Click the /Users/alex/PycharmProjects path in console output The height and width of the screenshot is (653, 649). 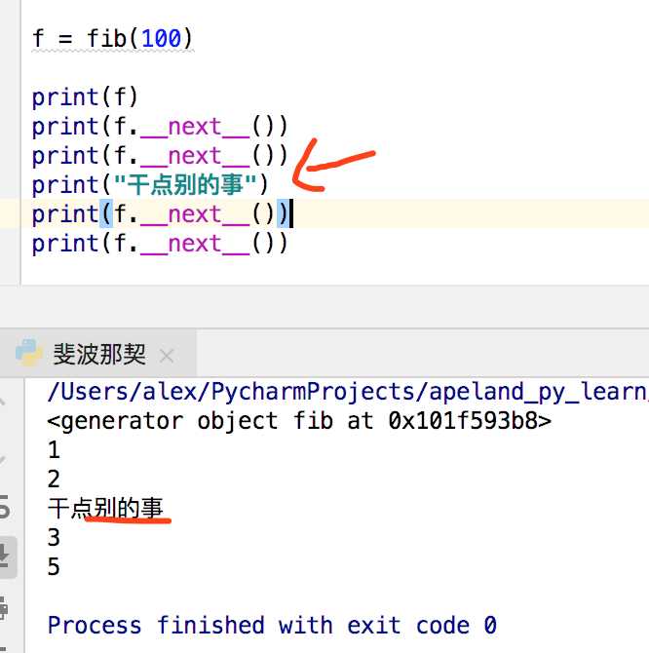click(x=348, y=392)
